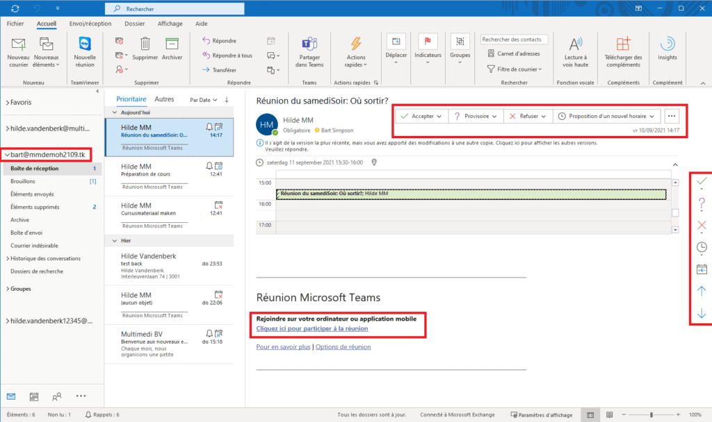Click link Cliquez ici pour participer à la réunion
This screenshot has height=422, width=712.
[312, 328]
